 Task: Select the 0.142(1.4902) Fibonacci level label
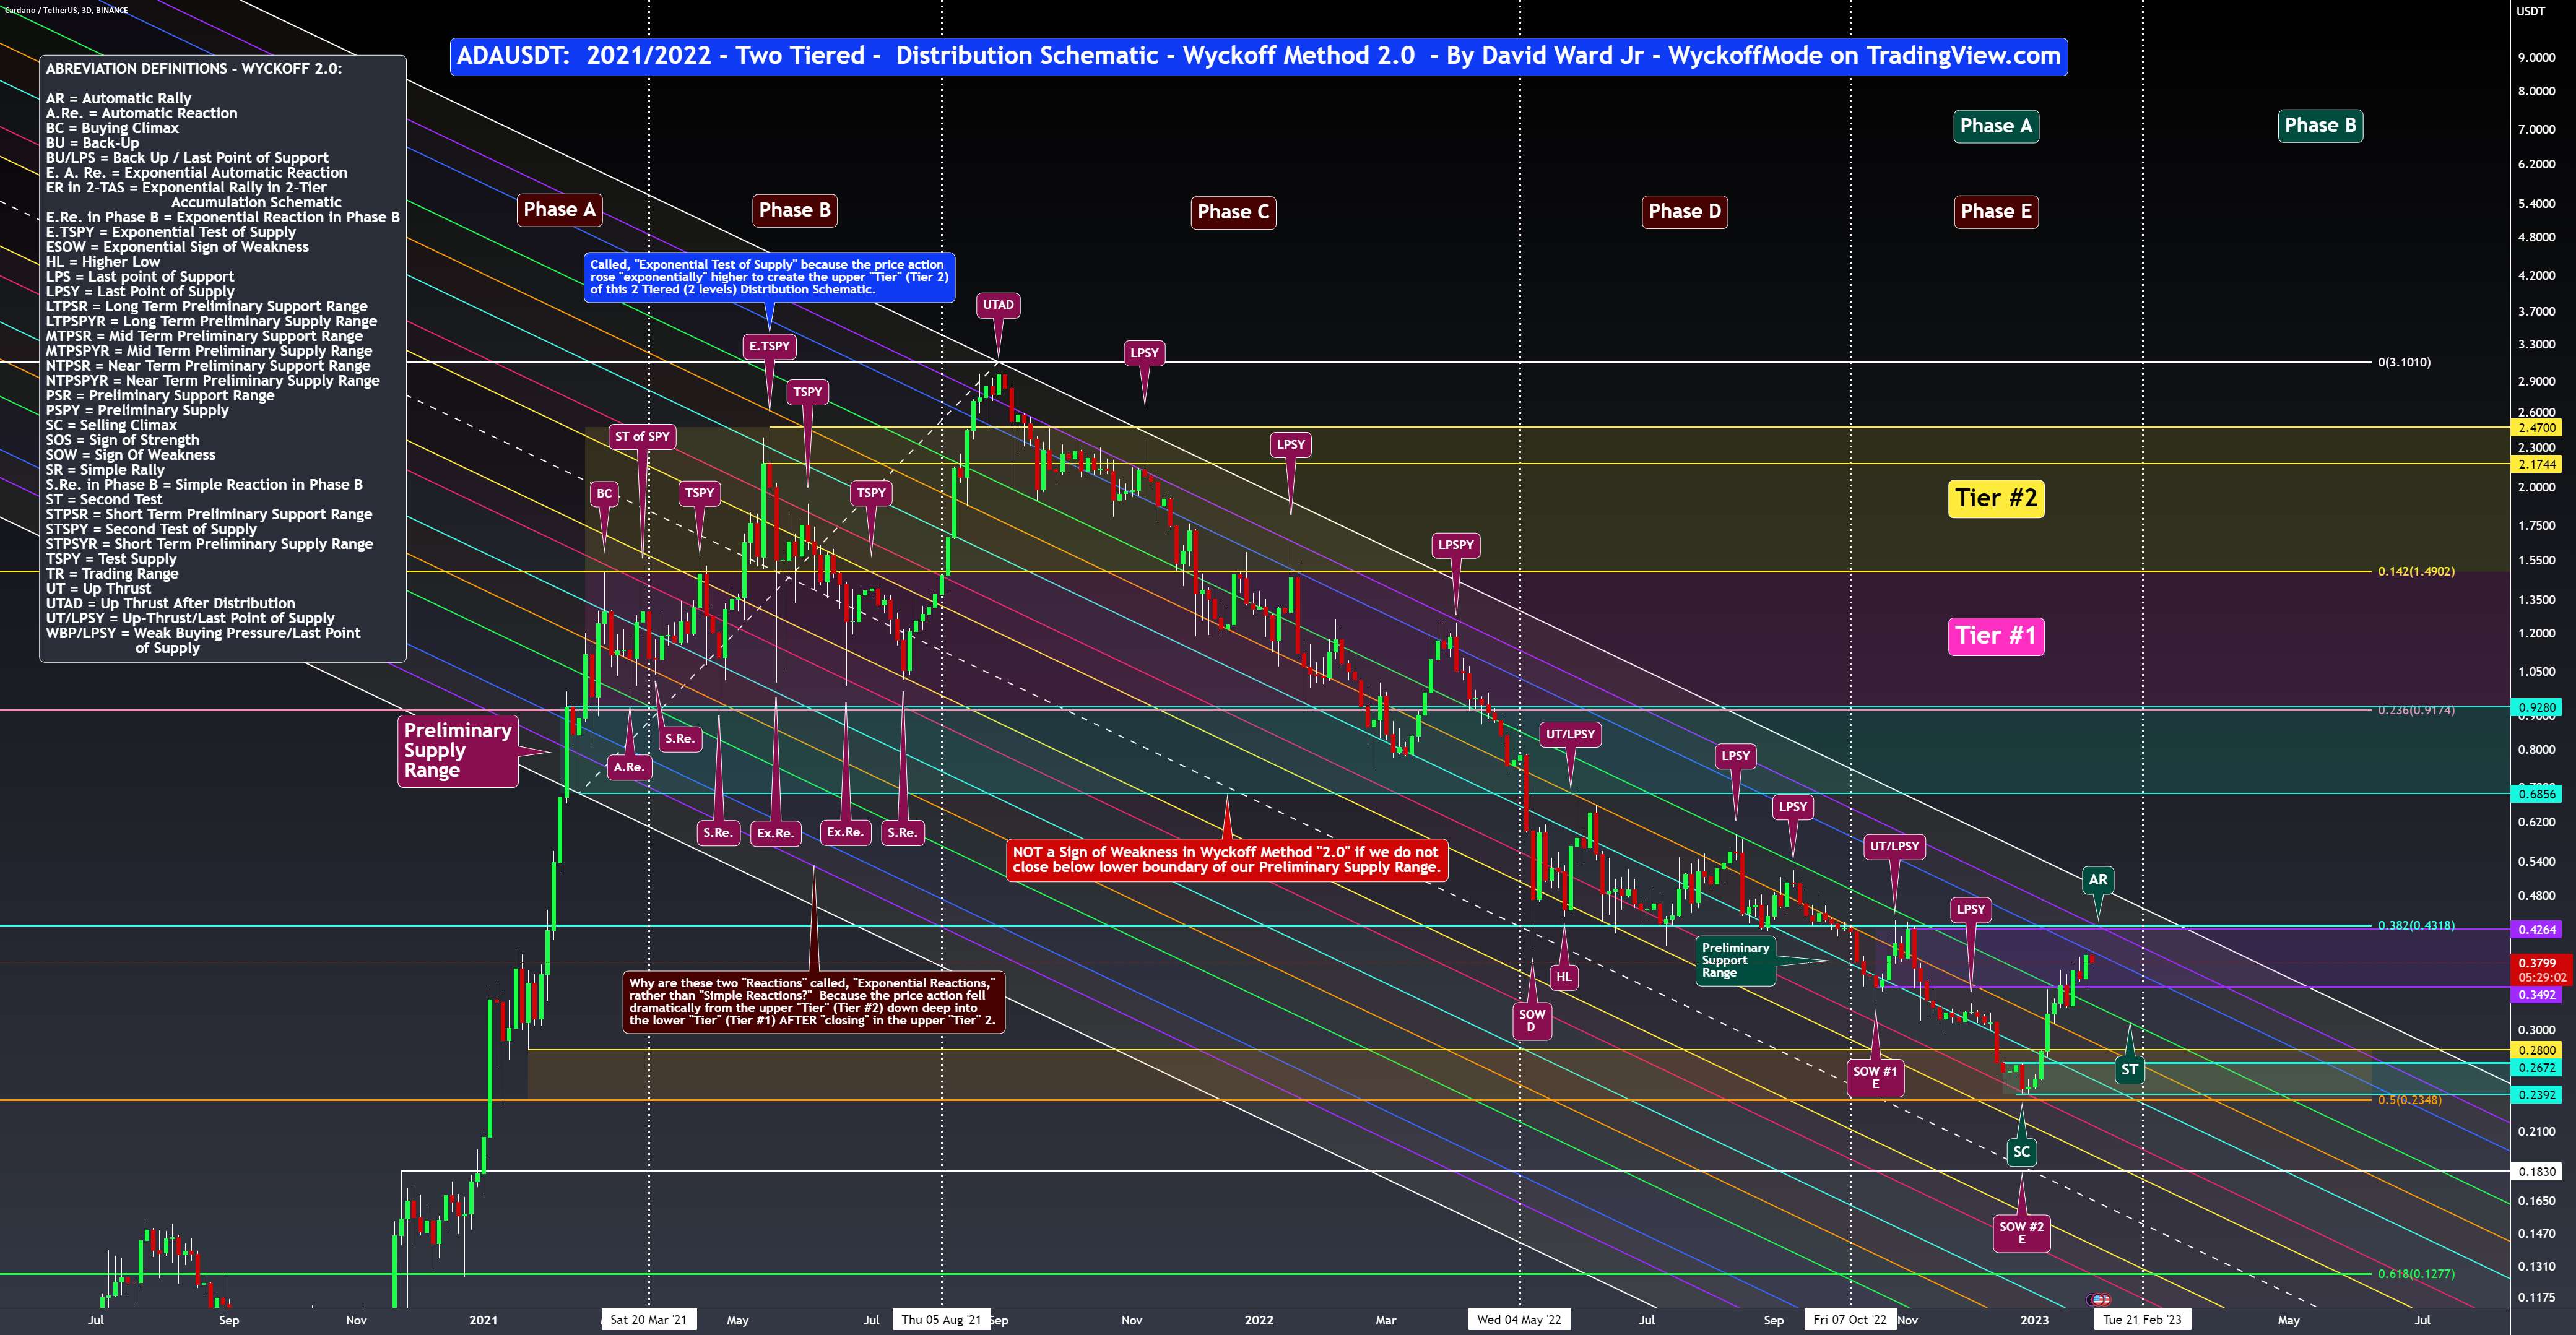pyautogui.click(x=2416, y=572)
